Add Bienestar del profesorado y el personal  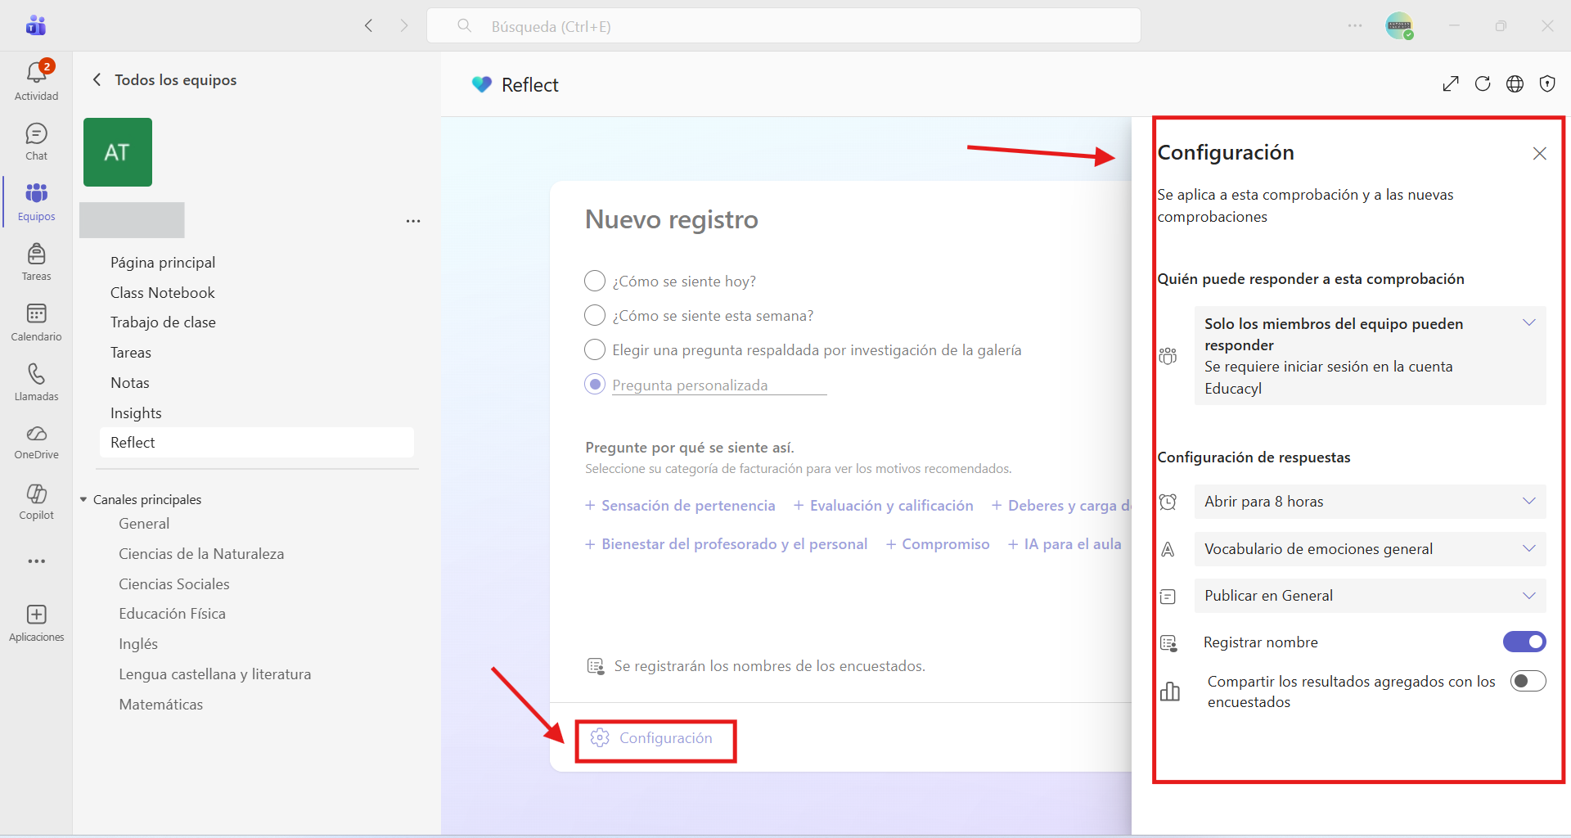coord(726,544)
